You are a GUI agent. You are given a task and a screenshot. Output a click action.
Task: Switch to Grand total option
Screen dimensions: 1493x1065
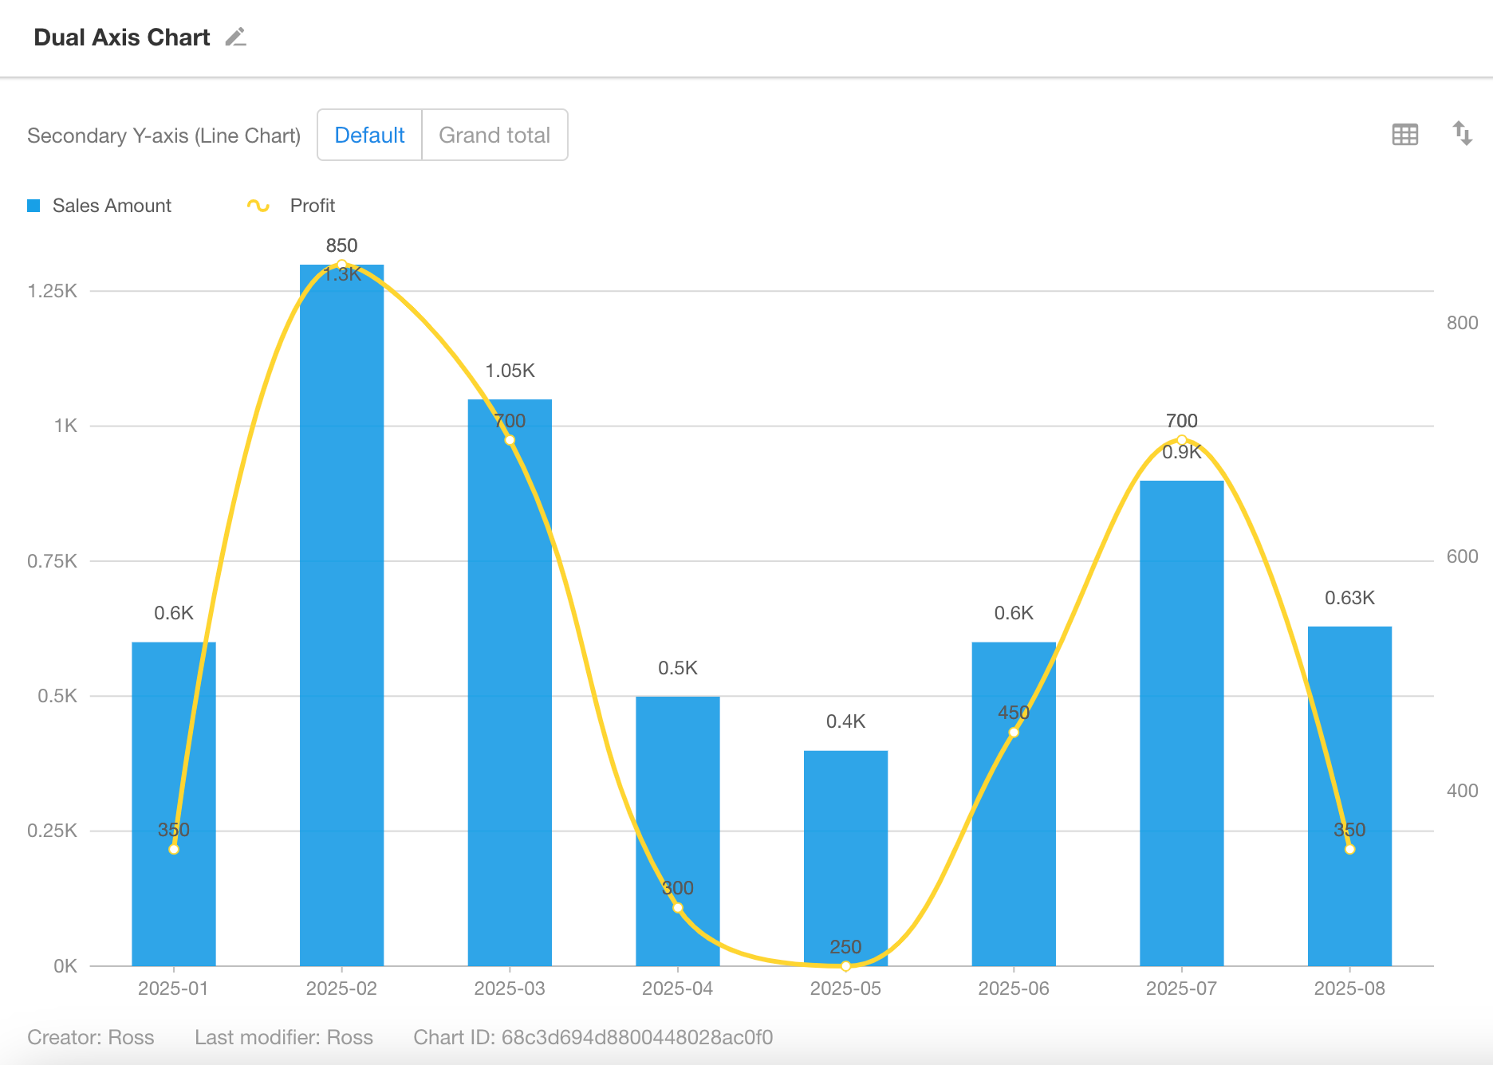pos(494,136)
